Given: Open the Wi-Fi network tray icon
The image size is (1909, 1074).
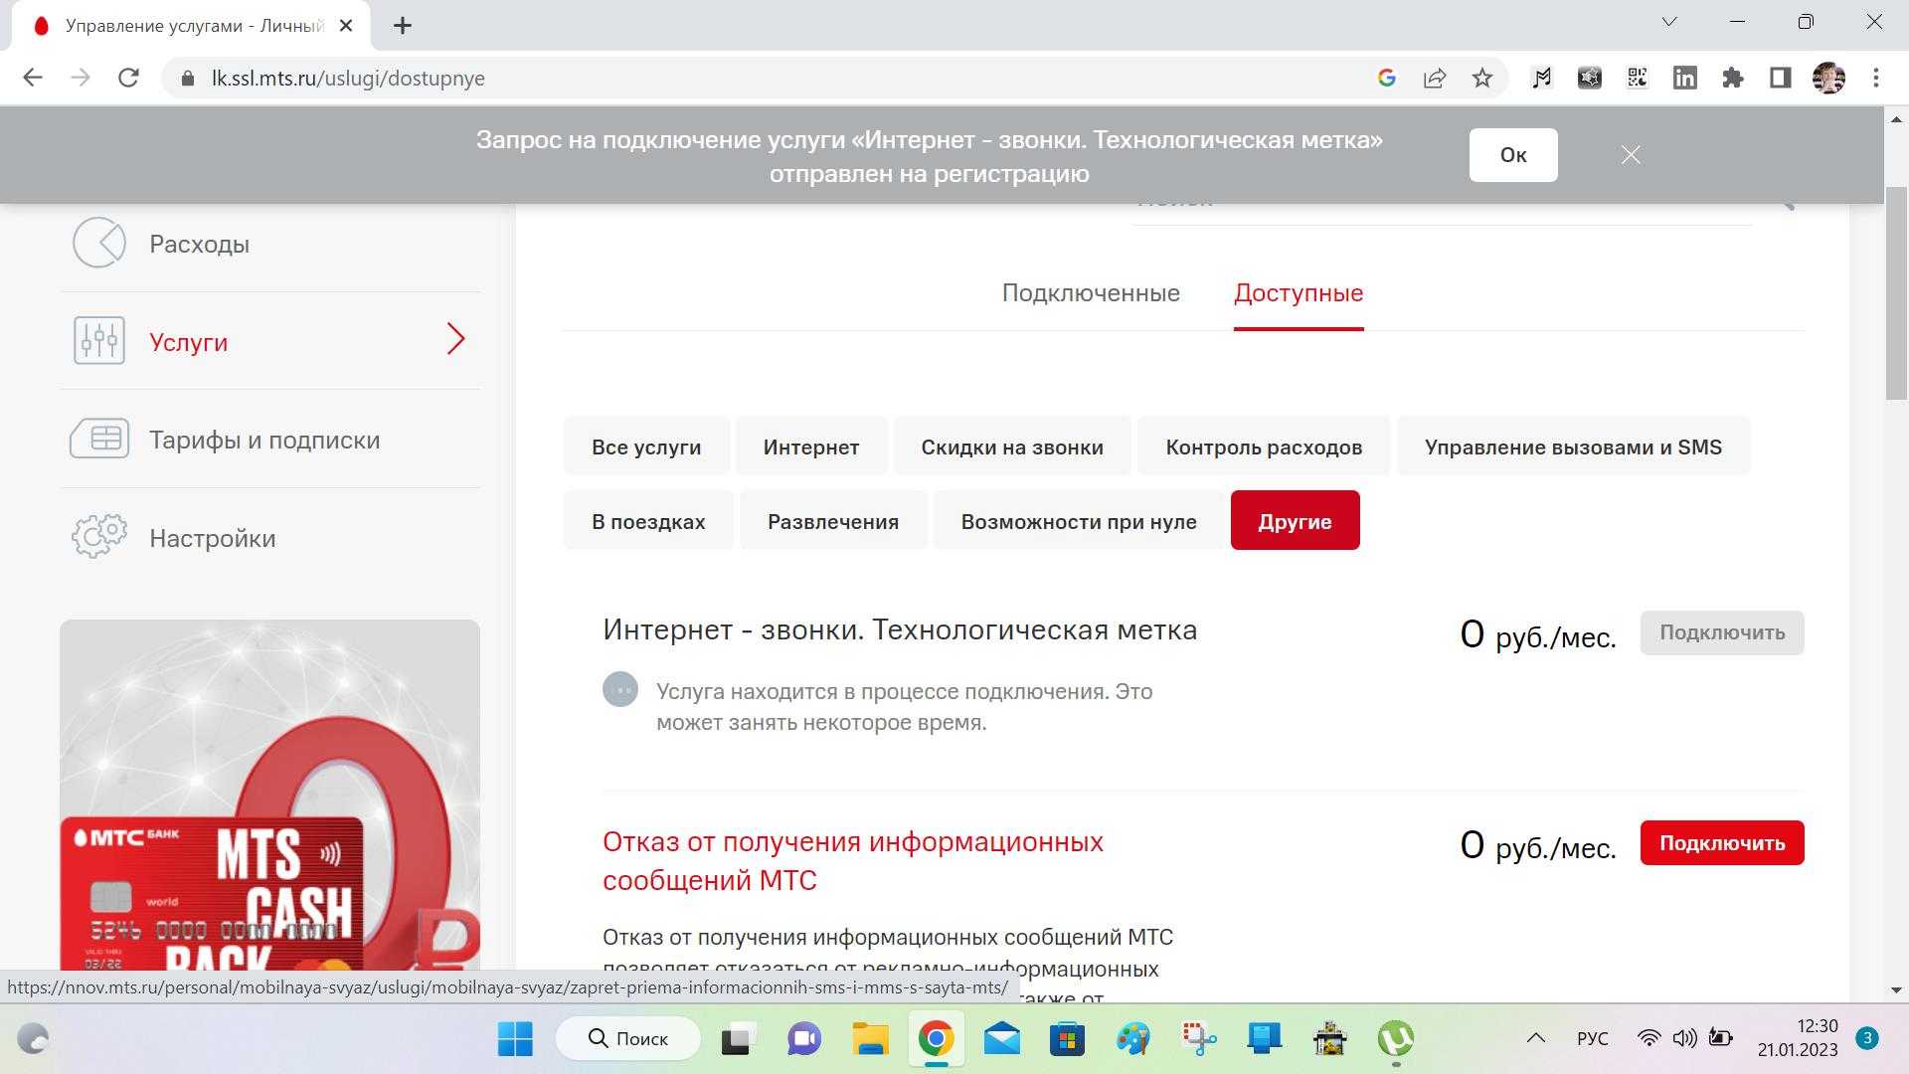Looking at the screenshot, I should tap(1649, 1038).
